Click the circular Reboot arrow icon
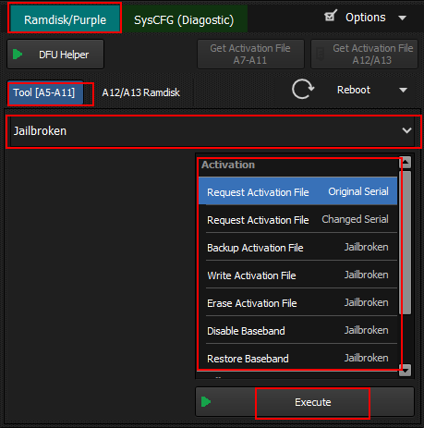Viewport: 424px width, 428px height. click(x=303, y=90)
